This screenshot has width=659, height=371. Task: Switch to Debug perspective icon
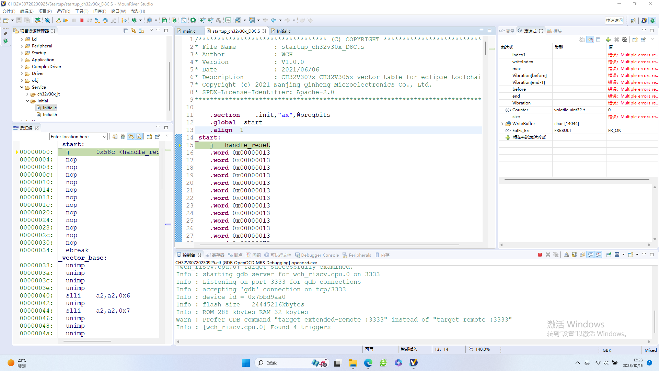click(x=652, y=20)
